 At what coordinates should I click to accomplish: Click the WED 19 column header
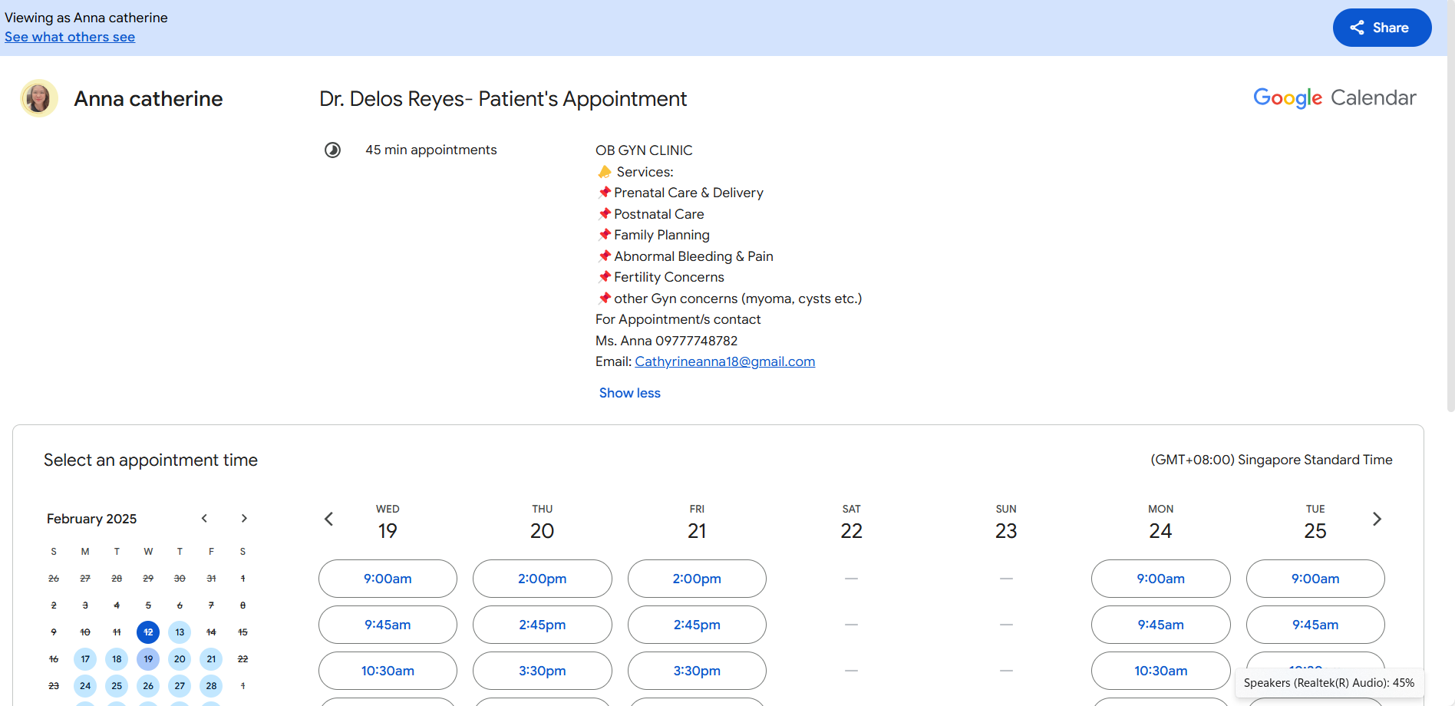[388, 523]
